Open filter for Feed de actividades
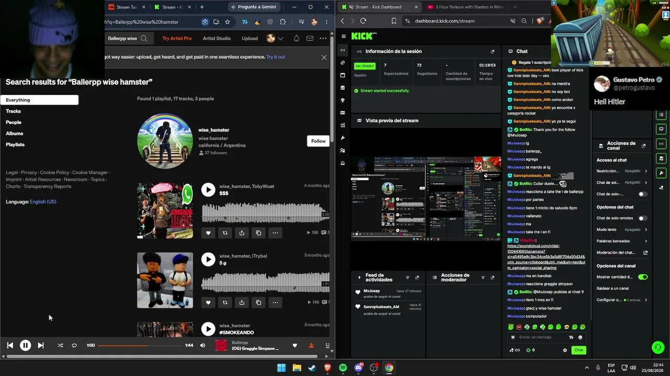 tap(408, 278)
